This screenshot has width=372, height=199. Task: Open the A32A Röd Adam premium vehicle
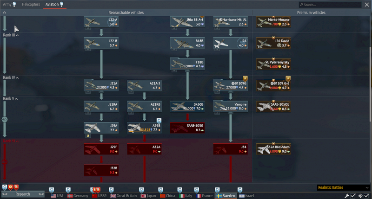274,149
